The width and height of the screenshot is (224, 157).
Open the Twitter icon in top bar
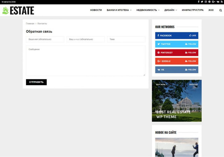(x=202, y=2)
